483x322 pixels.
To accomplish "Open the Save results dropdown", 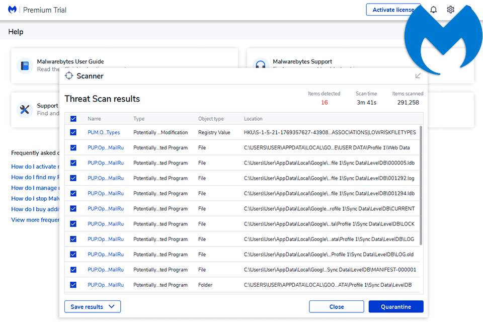I will [x=93, y=306].
